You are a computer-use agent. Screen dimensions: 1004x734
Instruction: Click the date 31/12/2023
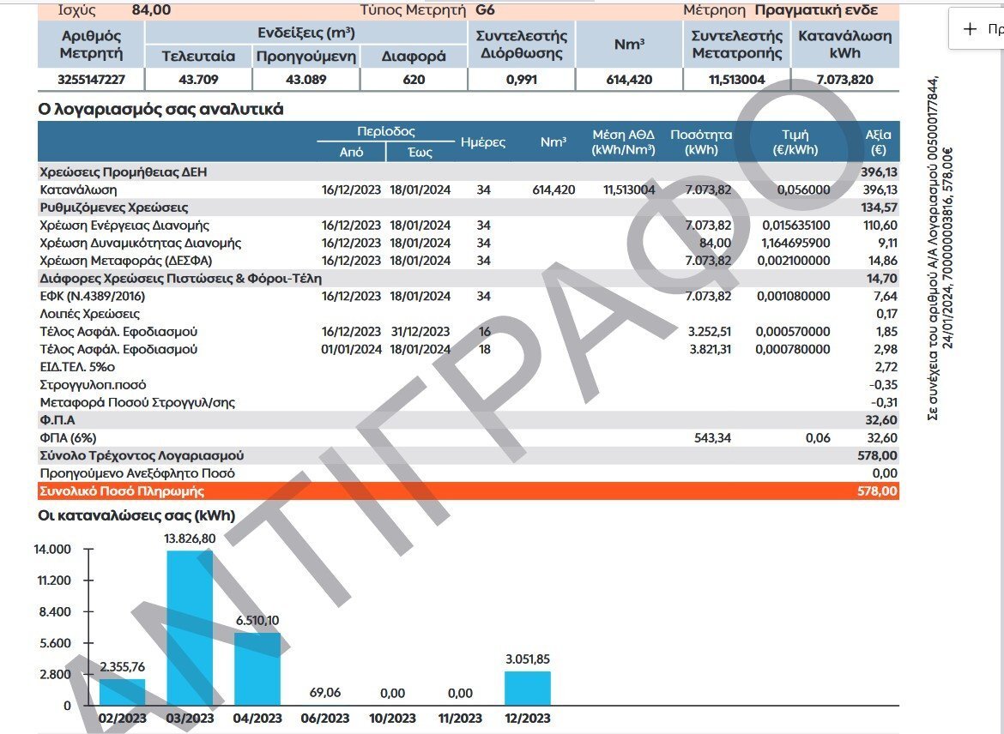coord(420,332)
